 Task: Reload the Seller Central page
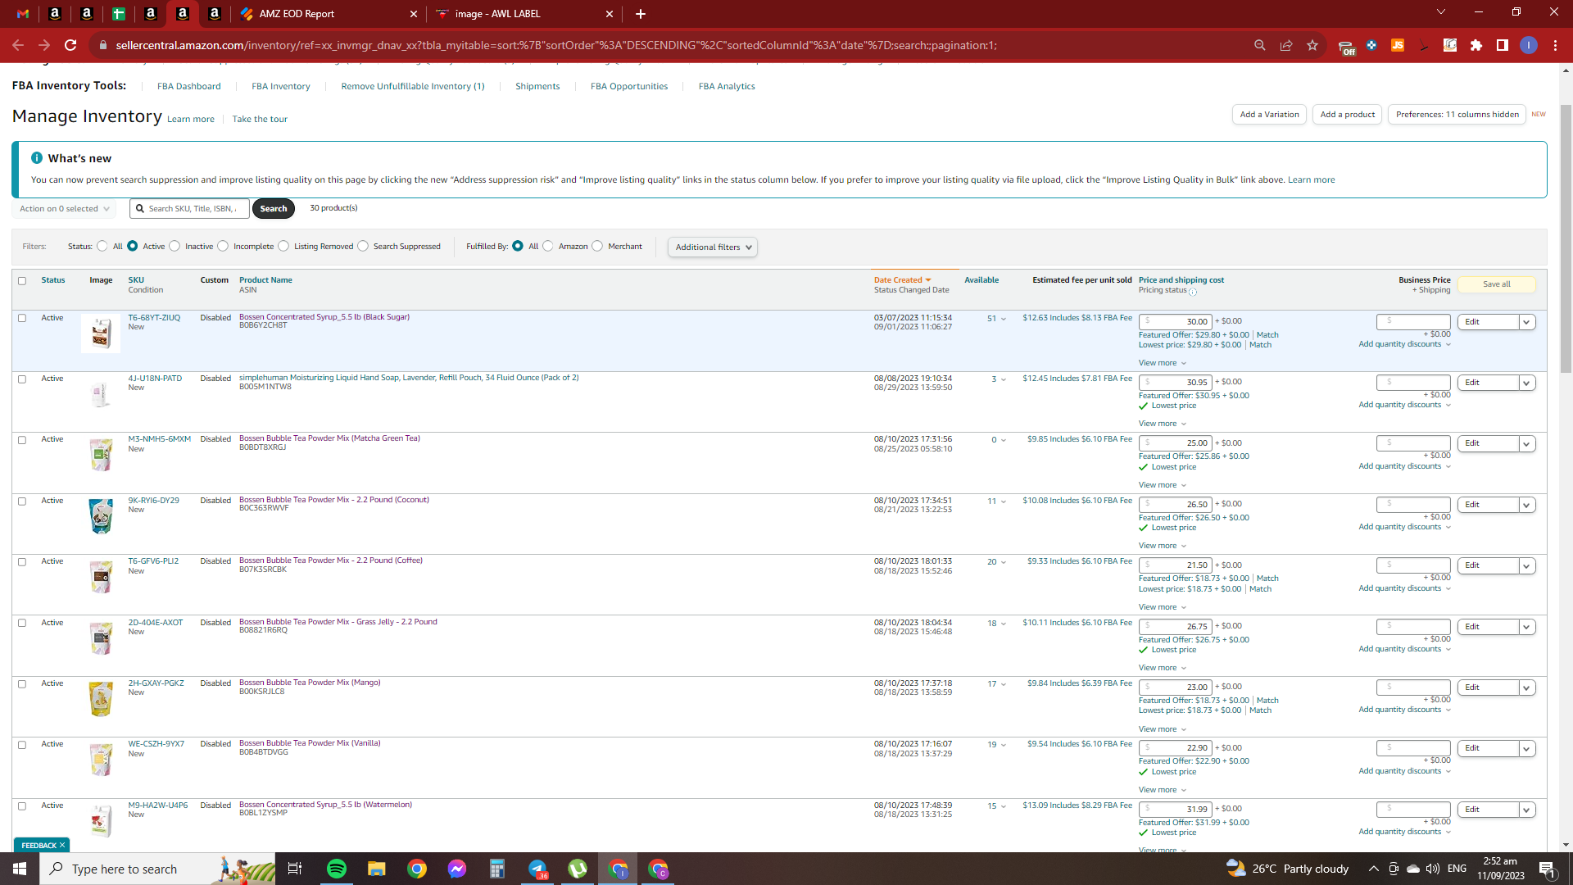pos(70,45)
